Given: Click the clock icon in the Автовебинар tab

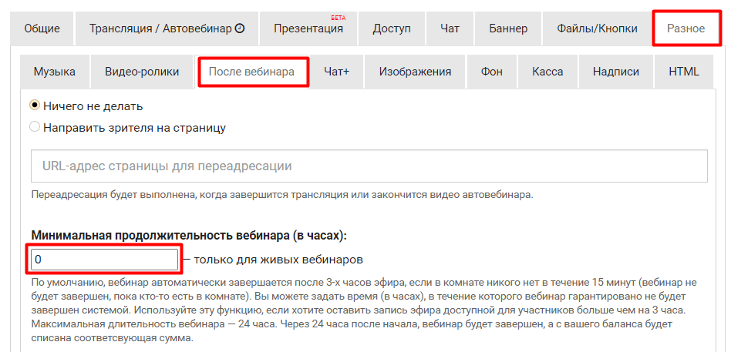Looking at the screenshot, I should (x=240, y=28).
